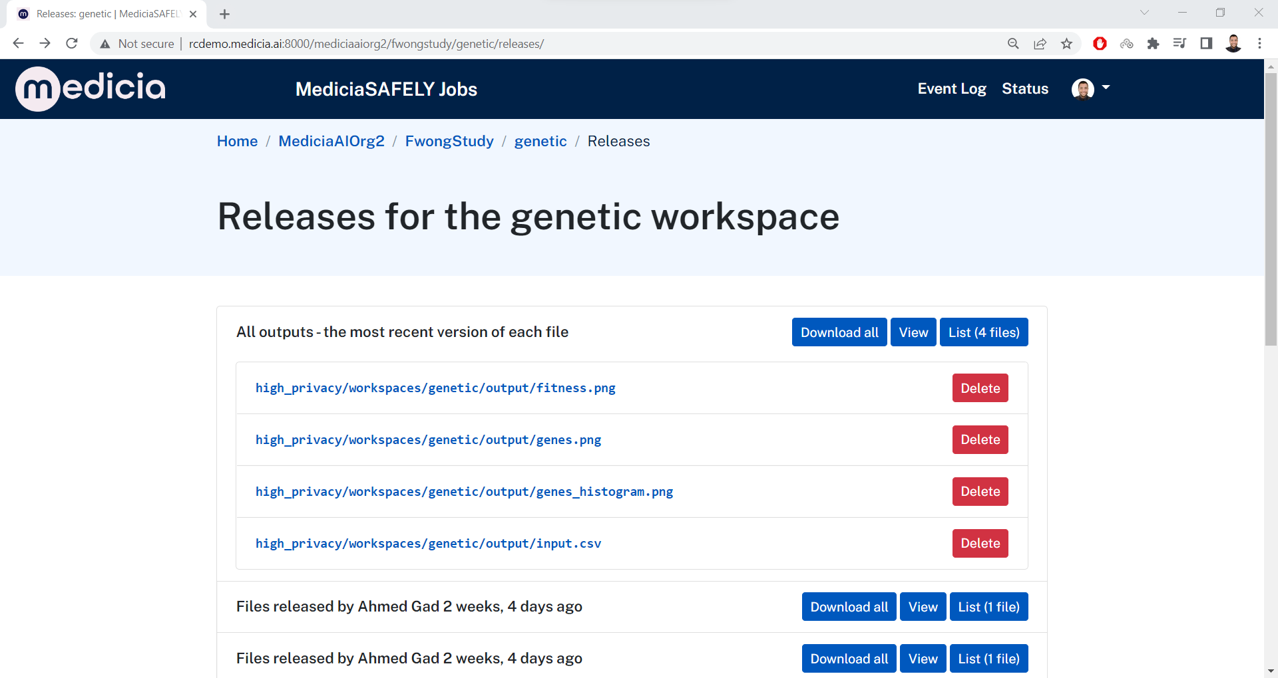Go forward in browser history
The image size is (1278, 678).
click(x=45, y=43)
